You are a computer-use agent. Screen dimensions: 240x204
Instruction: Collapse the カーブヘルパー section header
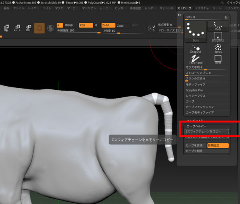click(196, 126)
